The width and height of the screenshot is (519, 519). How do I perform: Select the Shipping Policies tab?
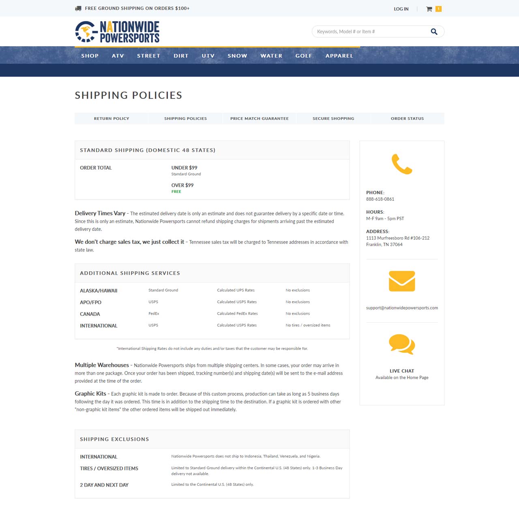(x=185, y=118)
